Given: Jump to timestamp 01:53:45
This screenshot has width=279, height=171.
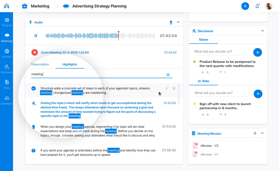Looking at the screenshot, I should coord(169,127).
